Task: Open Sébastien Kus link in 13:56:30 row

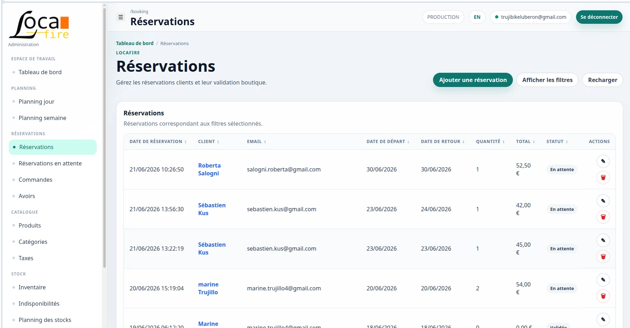Action: 212,209
